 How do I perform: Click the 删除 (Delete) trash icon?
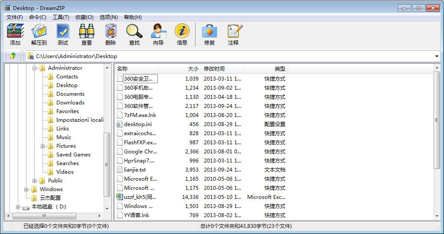[111, 31]
